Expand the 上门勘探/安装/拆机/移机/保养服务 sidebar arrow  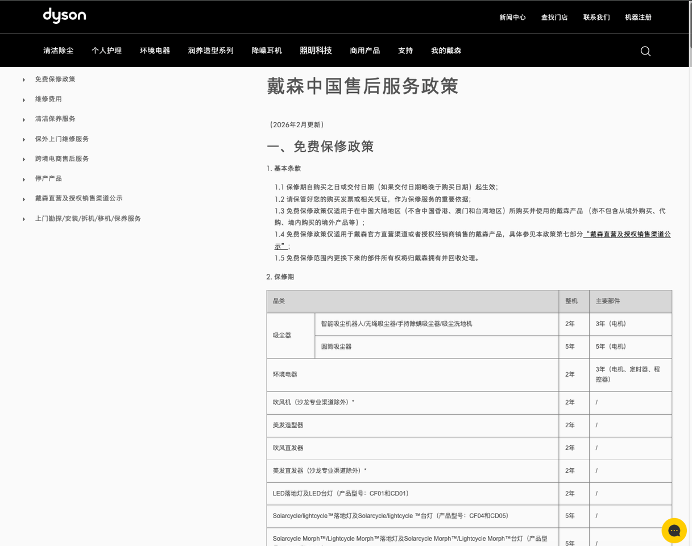pyautogui.click(x=24, y=219)
